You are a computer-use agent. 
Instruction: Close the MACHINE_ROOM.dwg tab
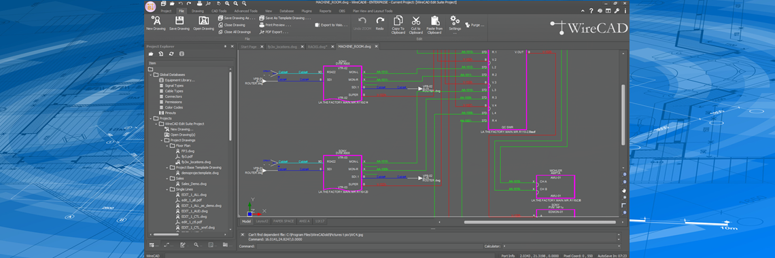pos(376,46)
